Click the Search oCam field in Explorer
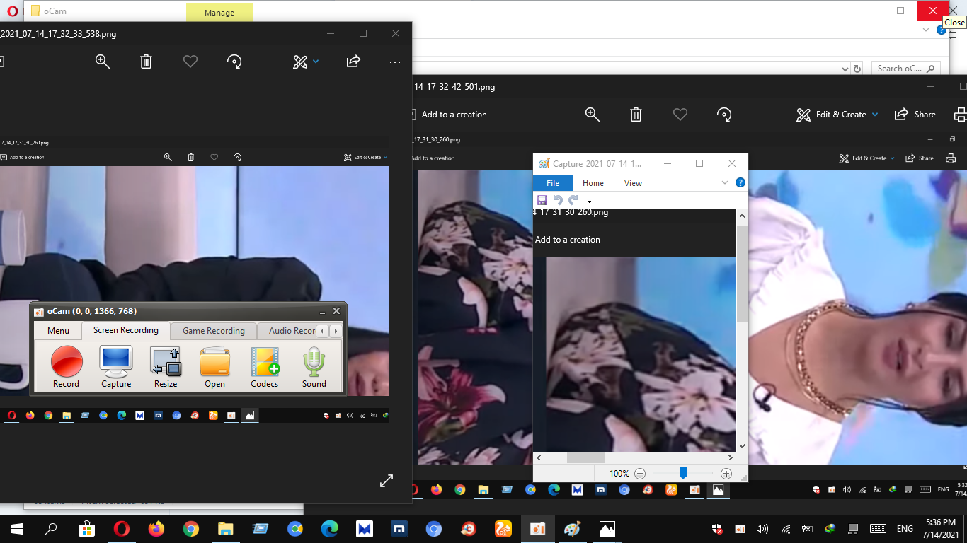The width and height of the screenshot is (967, 543). tap(899, 69)
